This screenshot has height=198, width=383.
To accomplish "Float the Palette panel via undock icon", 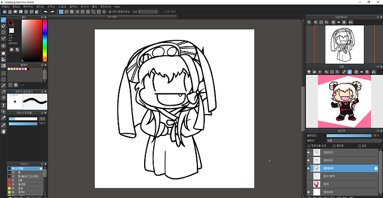I will pyautogui.click(x=42, y=65).
